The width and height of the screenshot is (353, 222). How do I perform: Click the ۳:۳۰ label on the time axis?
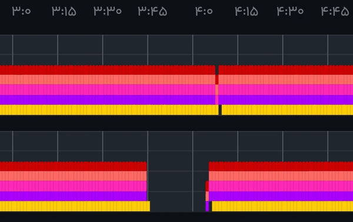point(108,11)
